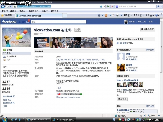Open the address bar history dropdown arrow
Image resolution: width=163 pixels, height=122 pixels.
point(104,6)
